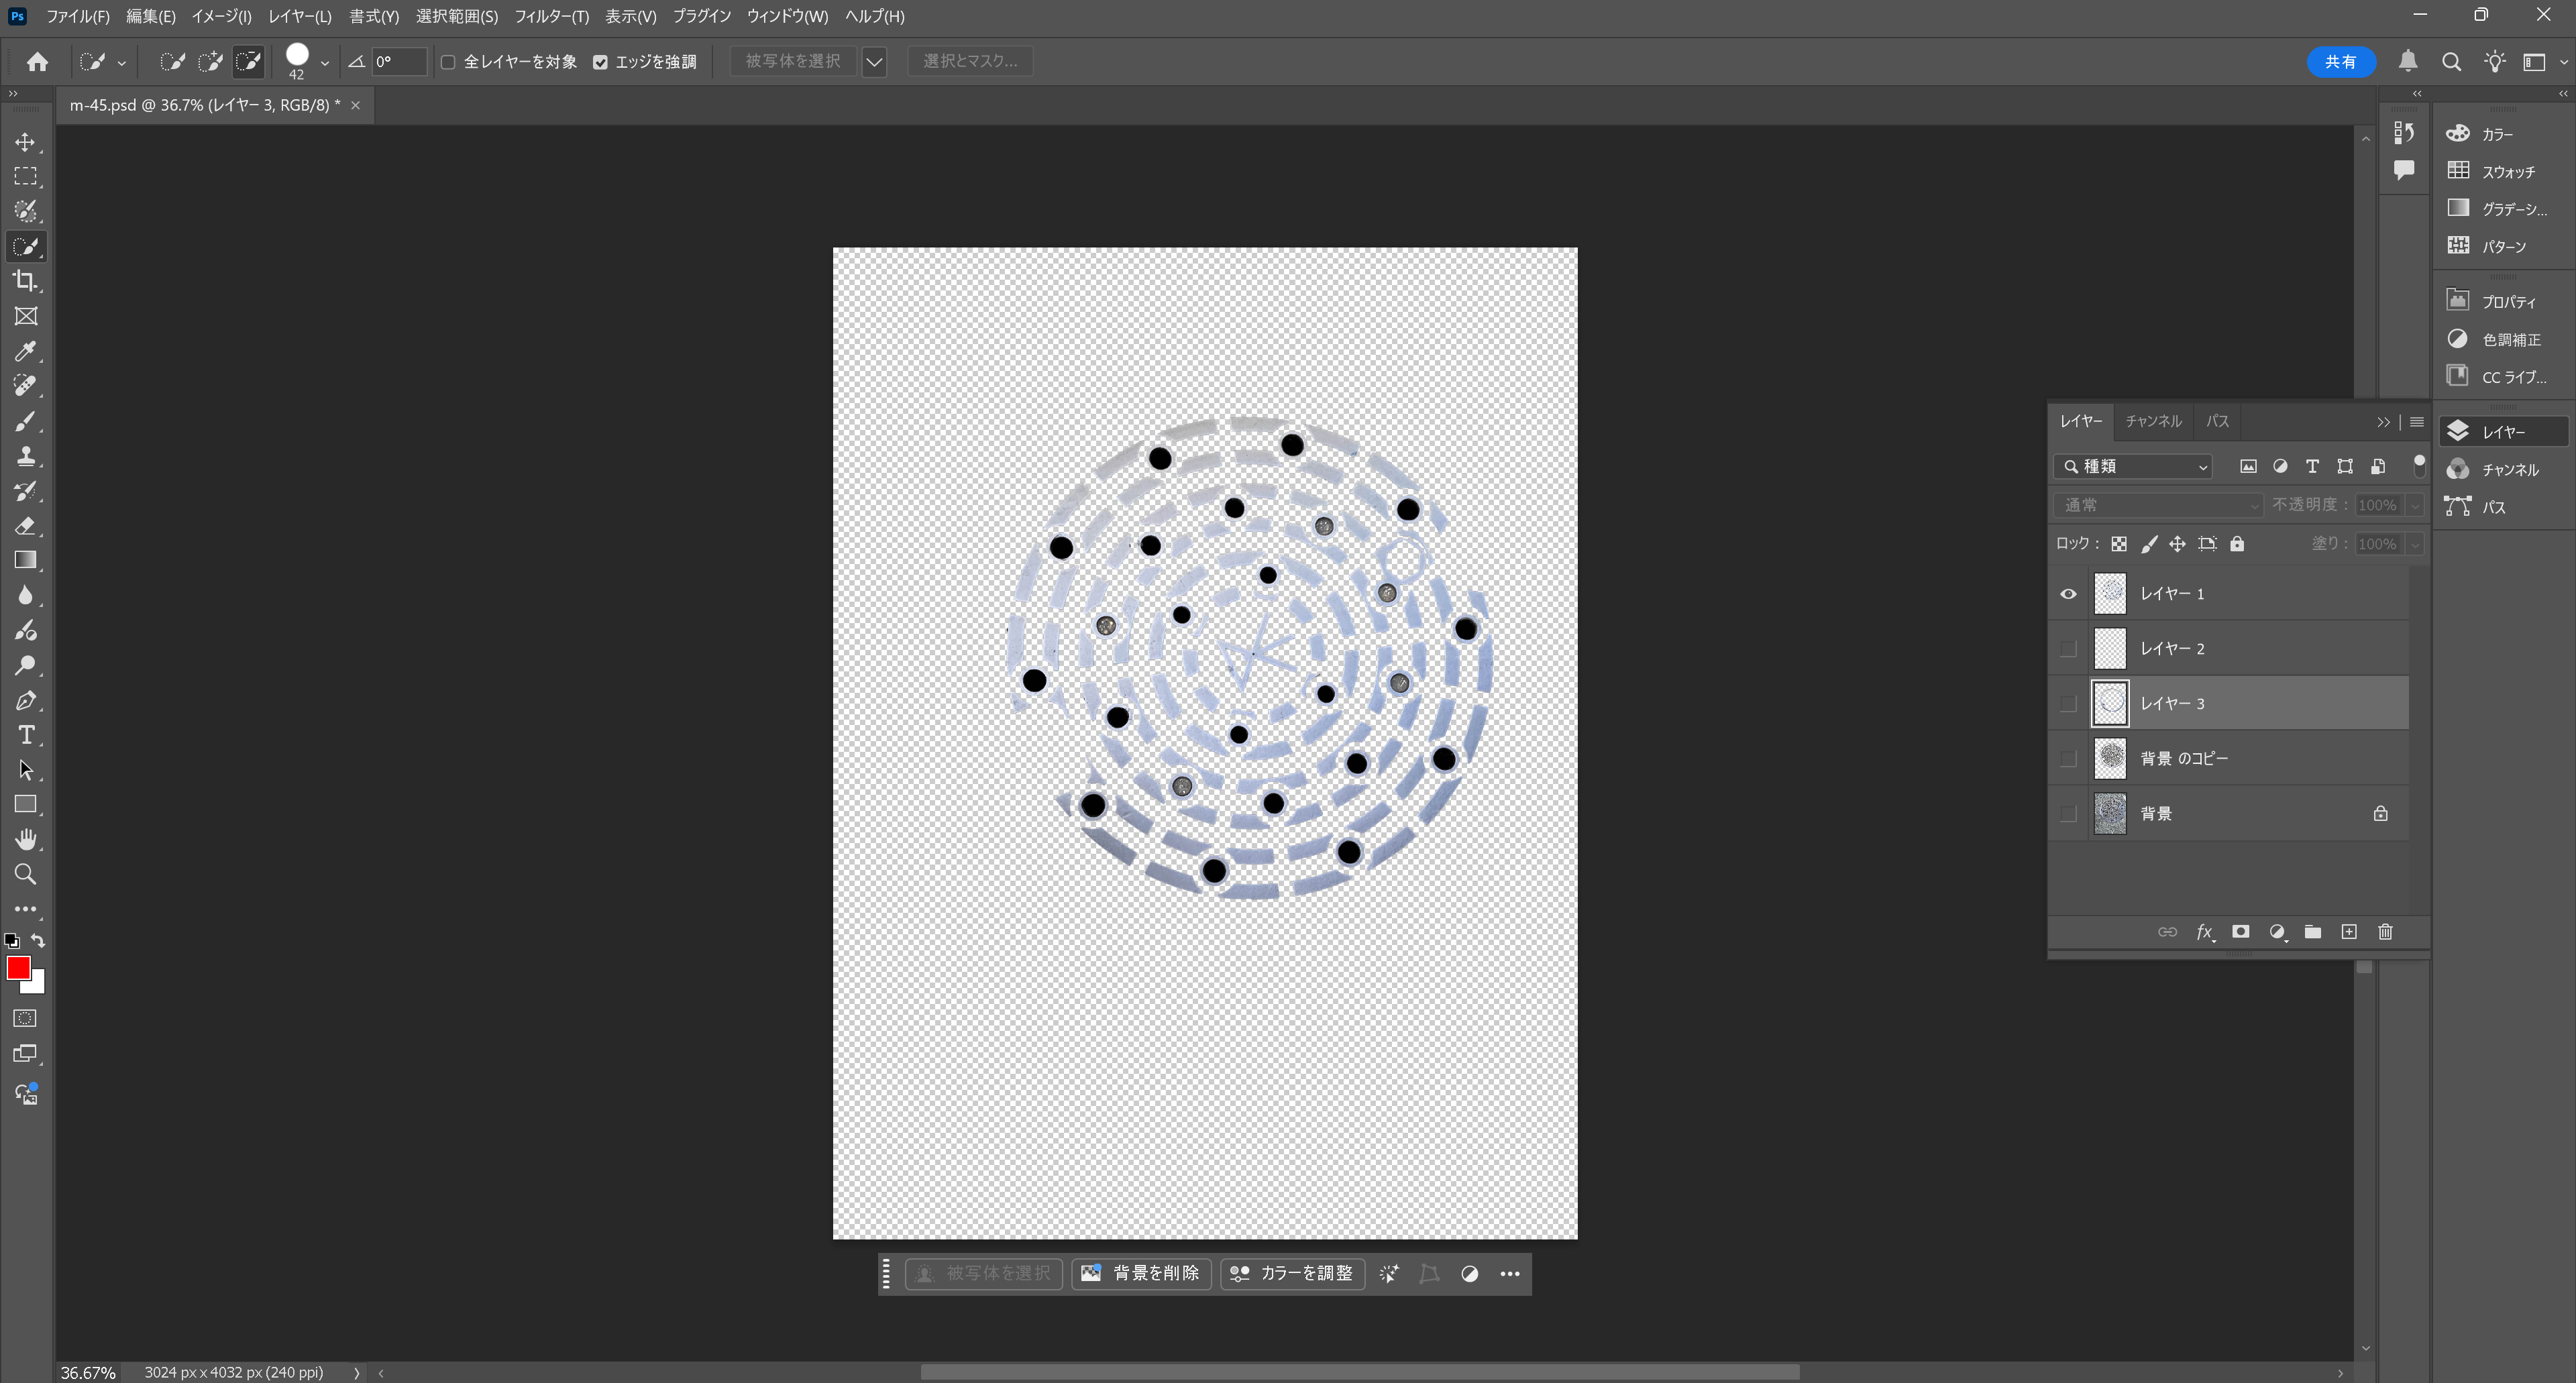
Task: Select the Spot Healing Brush tool
Action: [25, 386]
